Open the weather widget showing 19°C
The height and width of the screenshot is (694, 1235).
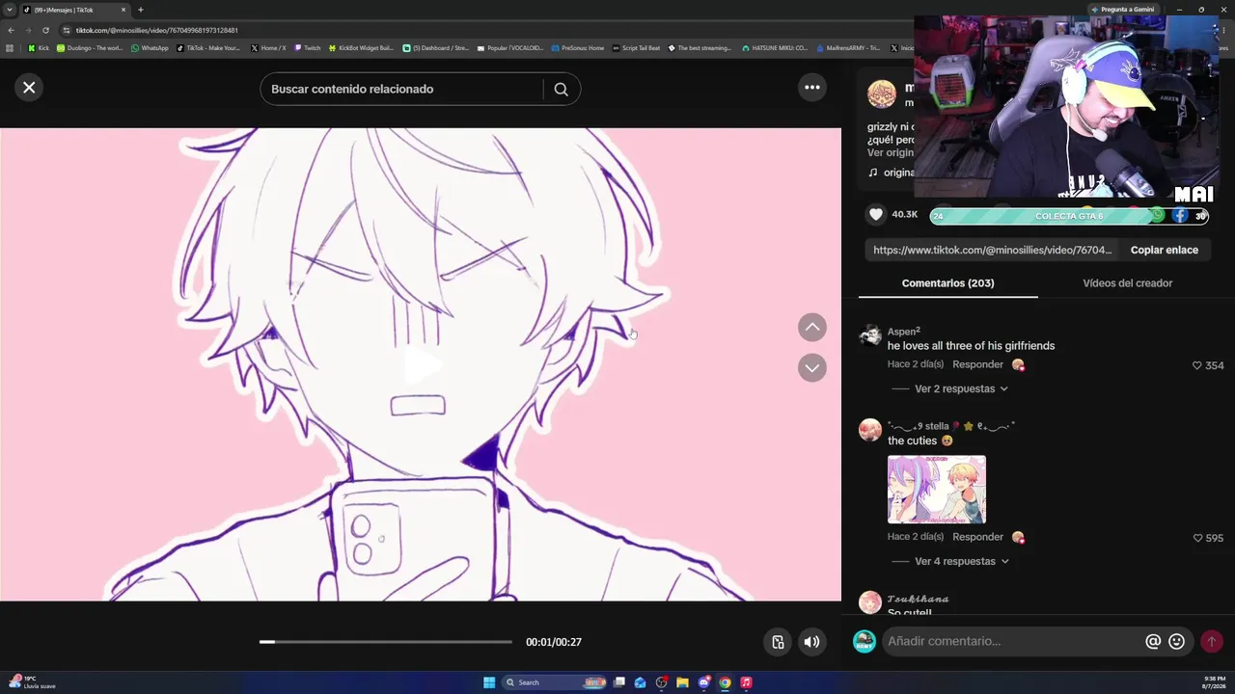point(33,682)
